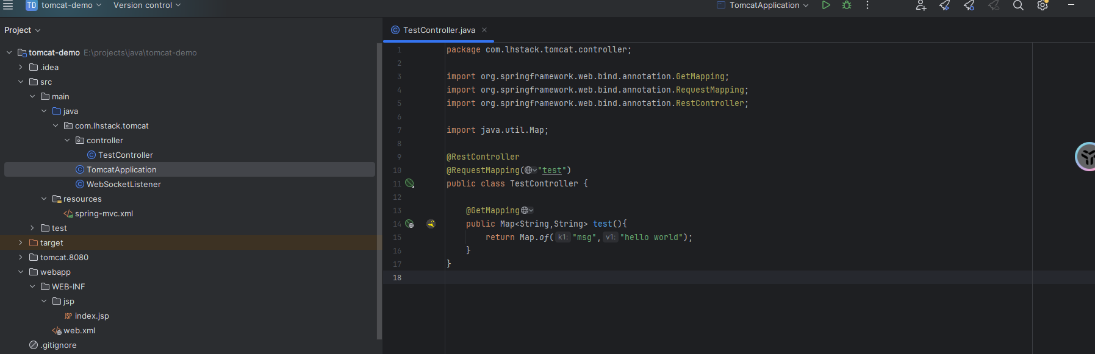Collapse the webapp folder
1095x354 pixels.
[x=21, y=272]
